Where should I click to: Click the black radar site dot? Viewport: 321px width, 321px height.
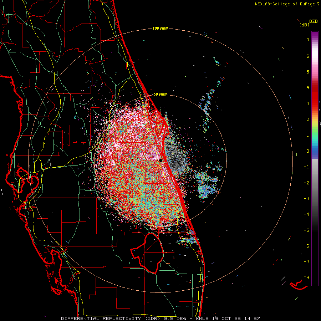[160, 160]
